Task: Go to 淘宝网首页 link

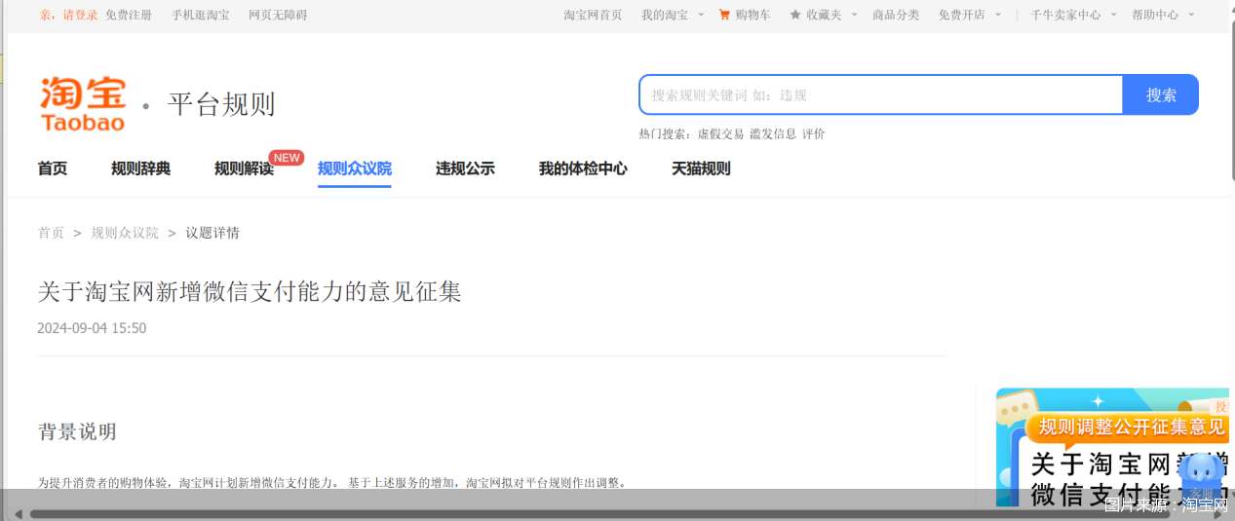Action: (593, 15)
